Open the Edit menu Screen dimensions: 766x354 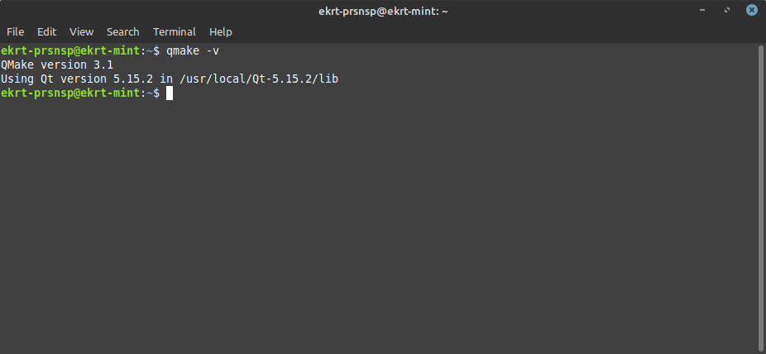coord(46,31)
